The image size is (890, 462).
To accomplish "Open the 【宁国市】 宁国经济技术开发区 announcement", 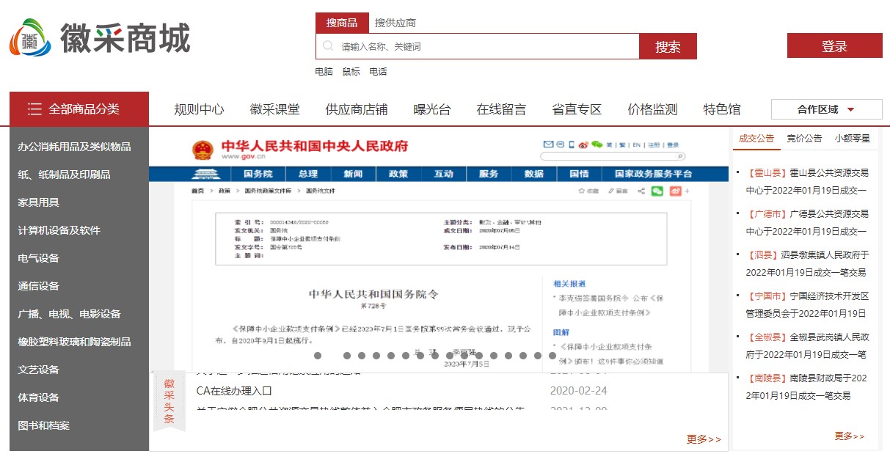I will tap(806, 305).
